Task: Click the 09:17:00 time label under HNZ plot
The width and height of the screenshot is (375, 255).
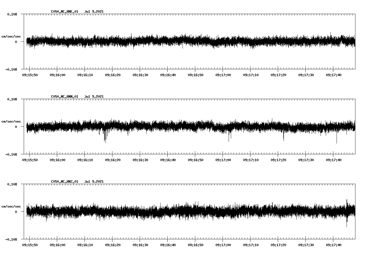Action: 223,245
